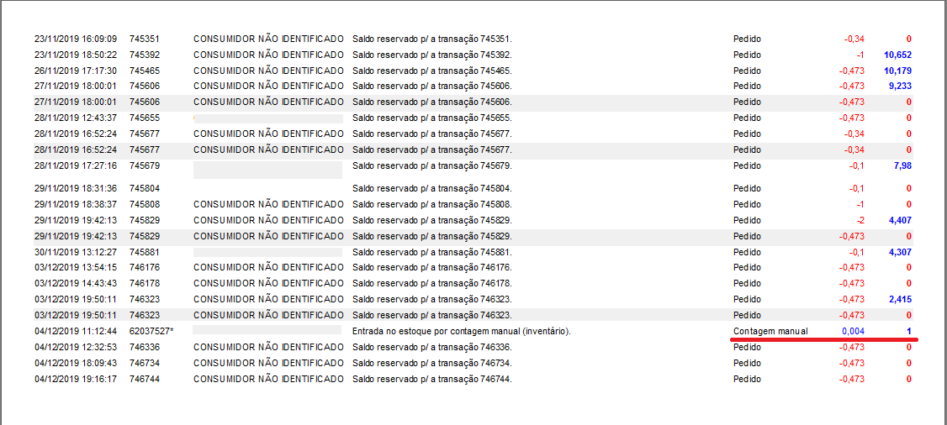
Task: Click CONSUMIDOR NÃO IDENTIFICADO for 746176
Action: (269, 267)
